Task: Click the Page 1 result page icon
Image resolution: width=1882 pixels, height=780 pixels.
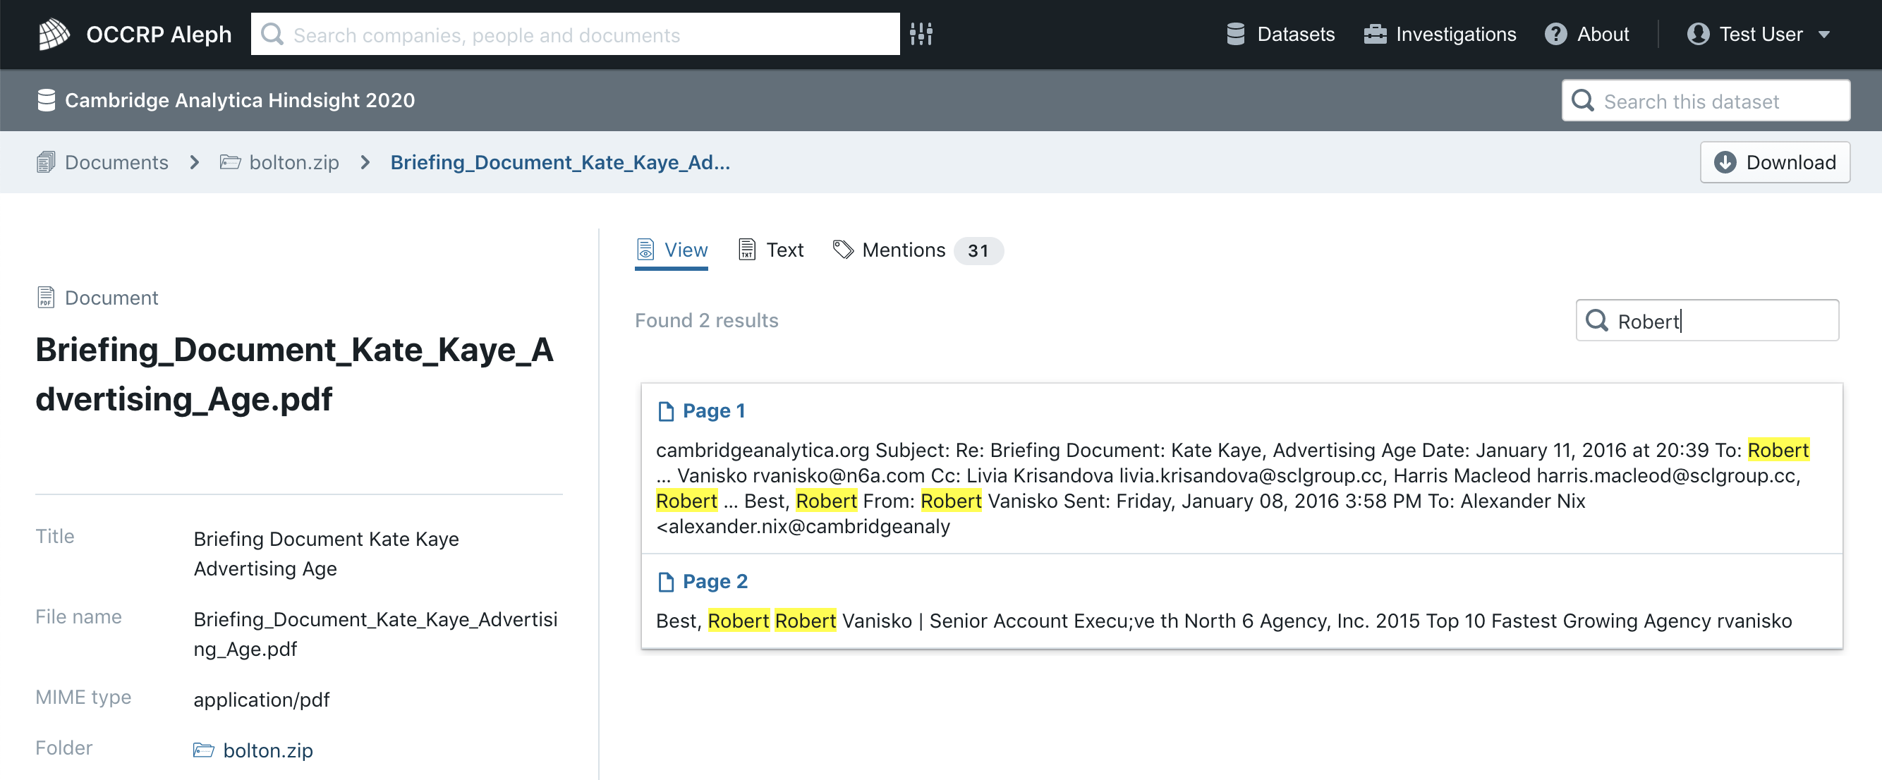Action: (666, 411)
